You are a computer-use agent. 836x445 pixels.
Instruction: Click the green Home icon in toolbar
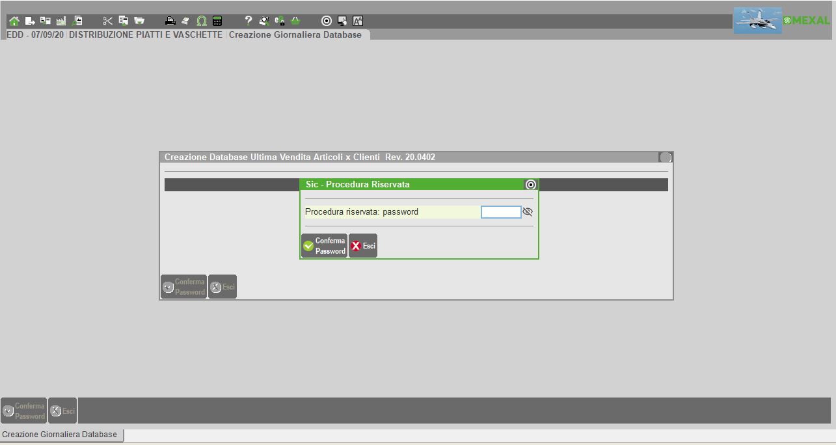tap(14, 21)
